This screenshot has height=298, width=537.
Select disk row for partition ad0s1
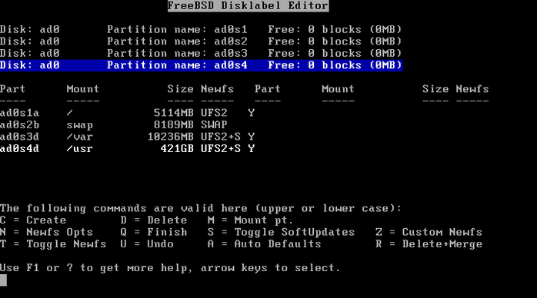tap(201, 29)
